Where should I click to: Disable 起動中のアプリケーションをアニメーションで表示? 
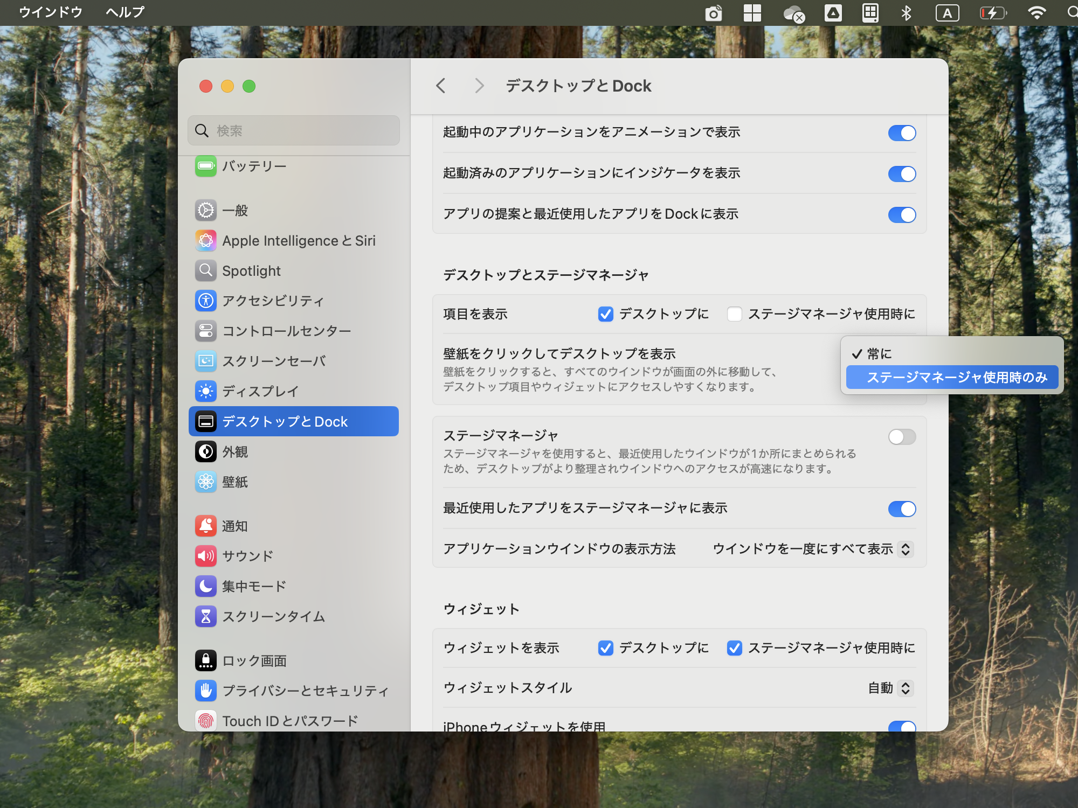(x=902, y=133)
